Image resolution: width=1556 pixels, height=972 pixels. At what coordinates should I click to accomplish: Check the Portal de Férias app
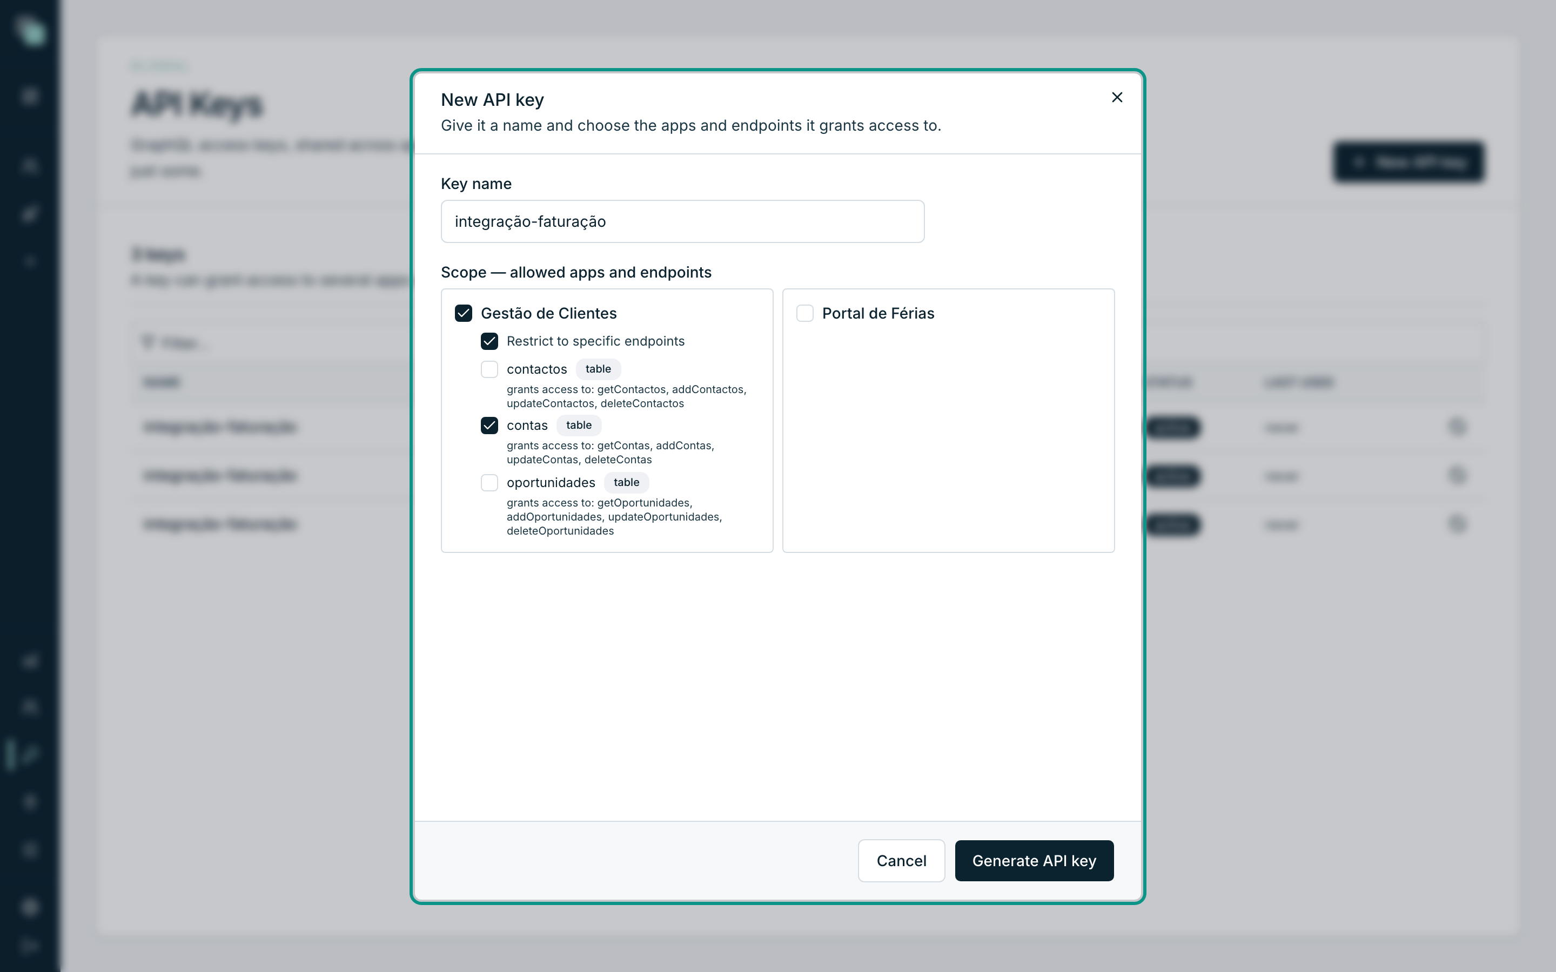click(x=804, y=313)
